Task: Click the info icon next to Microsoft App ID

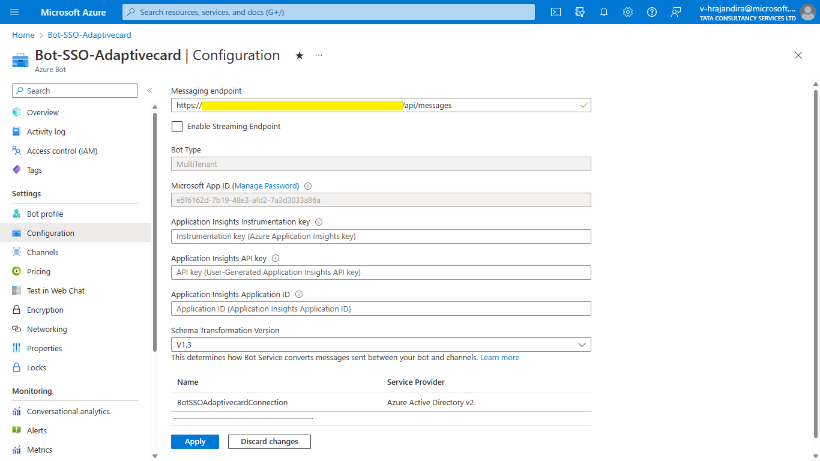Action: [308, 186]
